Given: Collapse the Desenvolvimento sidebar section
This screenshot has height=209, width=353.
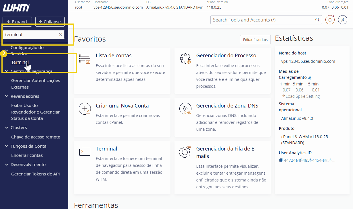Looking at the screenshot, I should 7,164.
